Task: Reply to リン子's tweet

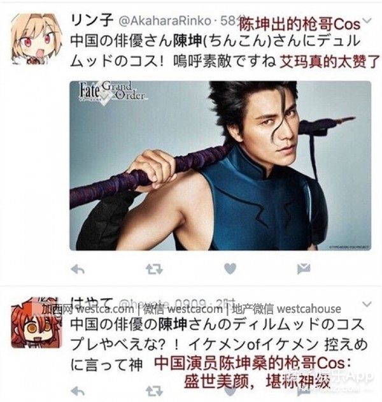Action: pyautogui.click(x=78, y=269)
